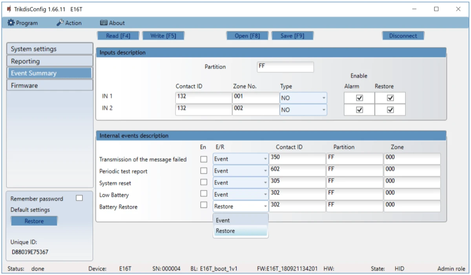Image resolution: width=471 pixels, height=275 pixels.
Task: Toggle the Remember password checkbox
Action: [79, 198]
